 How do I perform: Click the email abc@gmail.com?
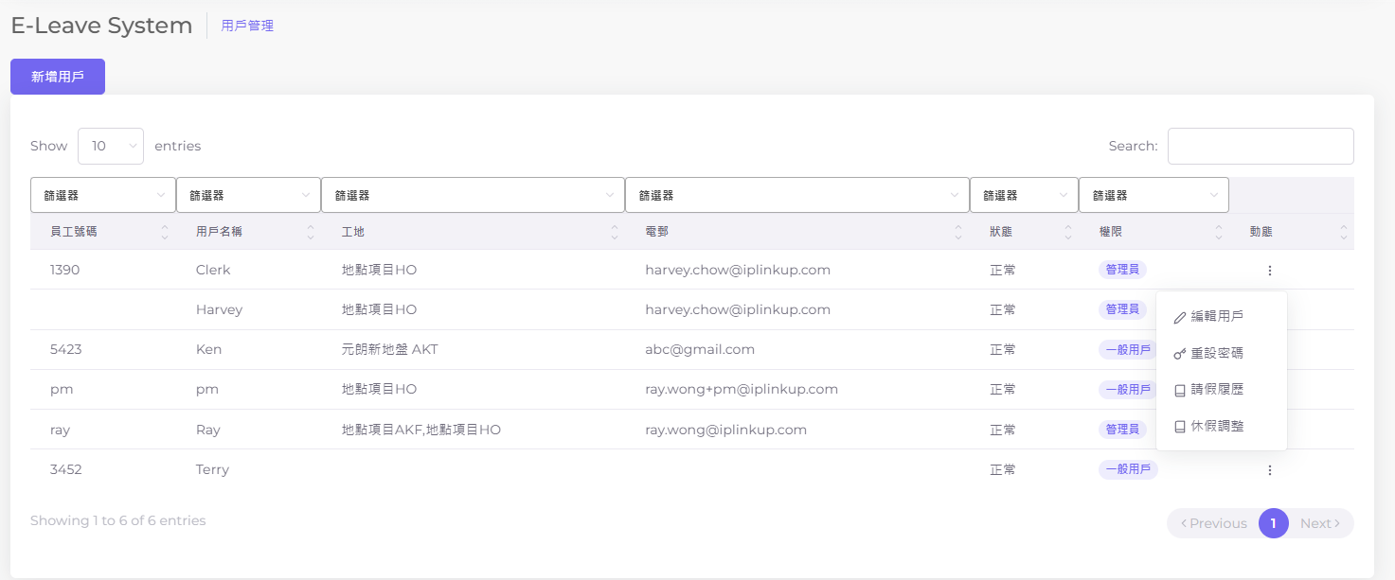click(700, 349)
